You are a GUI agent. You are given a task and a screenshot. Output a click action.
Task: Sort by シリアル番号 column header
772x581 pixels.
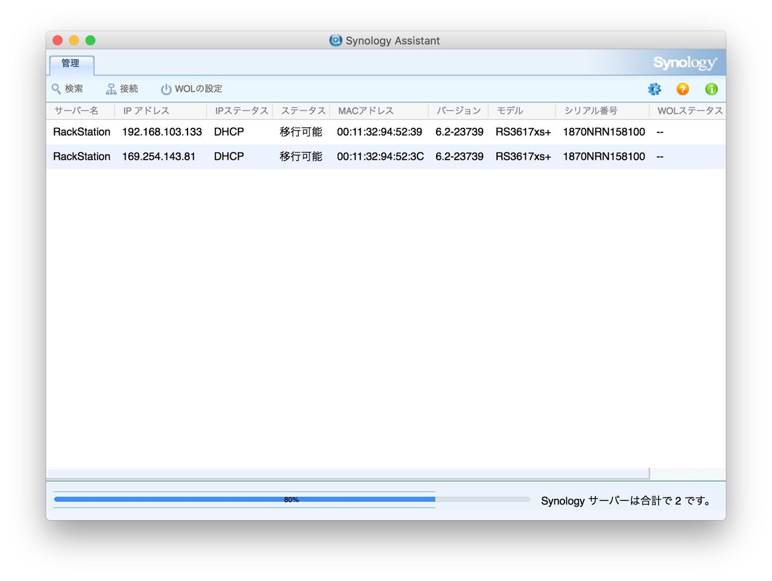603,111
